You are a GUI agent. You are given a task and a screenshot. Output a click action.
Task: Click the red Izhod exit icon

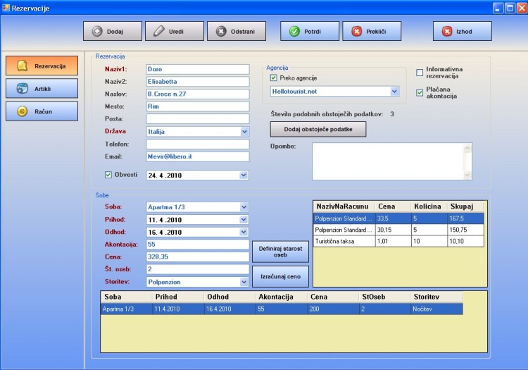[446, 32]
